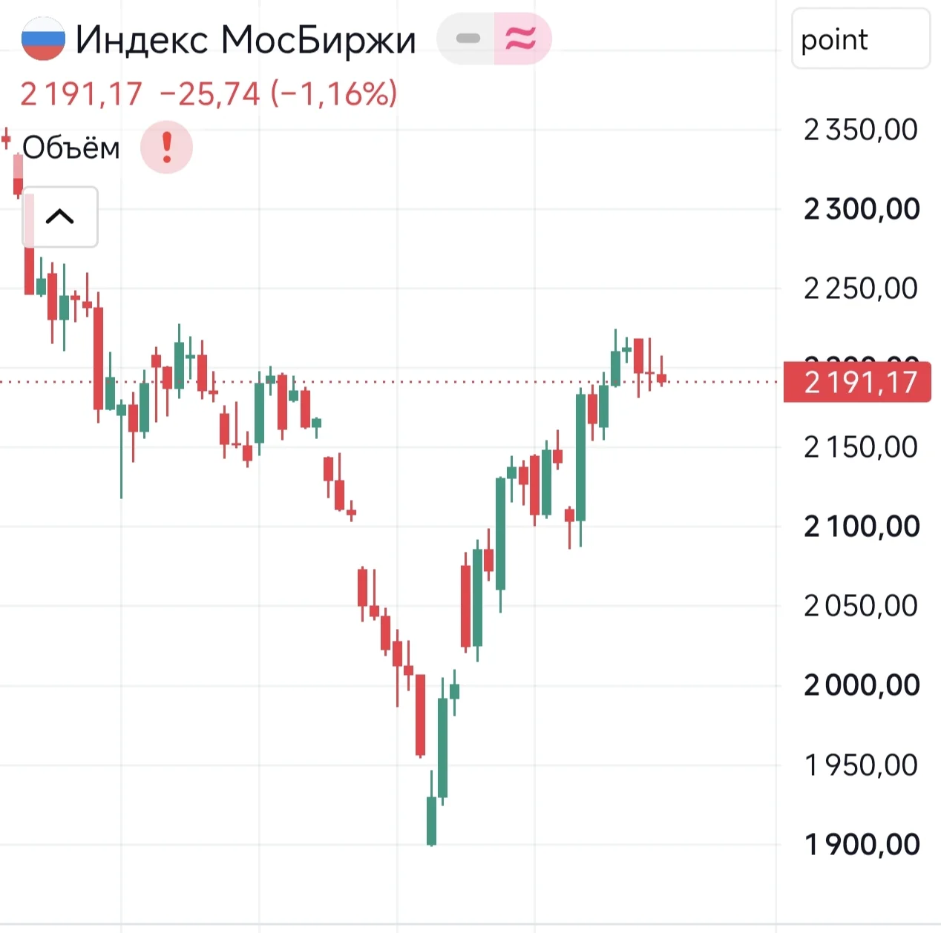Click the 2 000,00 price axis label
Image resolution: width=941 pixels, height=933 pixels.
point(862,685)
